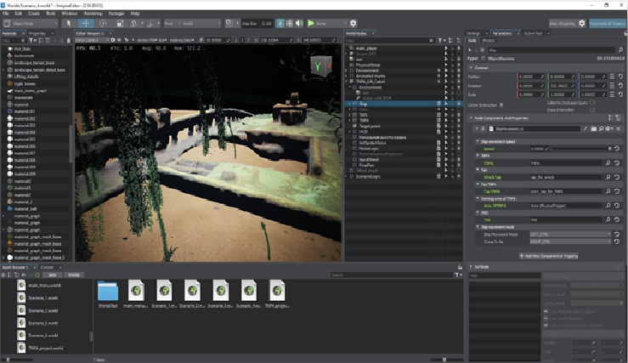Image resolution: width=628 pixels, height=363 pixels.
Task: Click the viewport orientation gizmo cube
Action: tap(318, 65)
